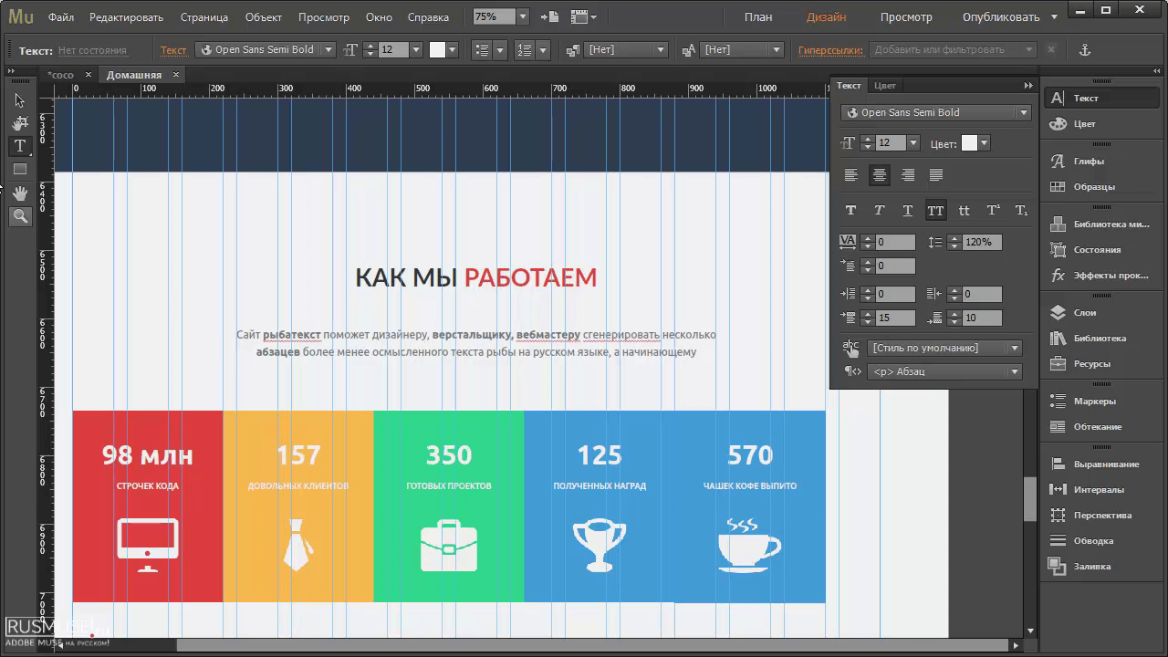
Task: Click the Просмотр preview button at top right
Action: coord(906,17)
